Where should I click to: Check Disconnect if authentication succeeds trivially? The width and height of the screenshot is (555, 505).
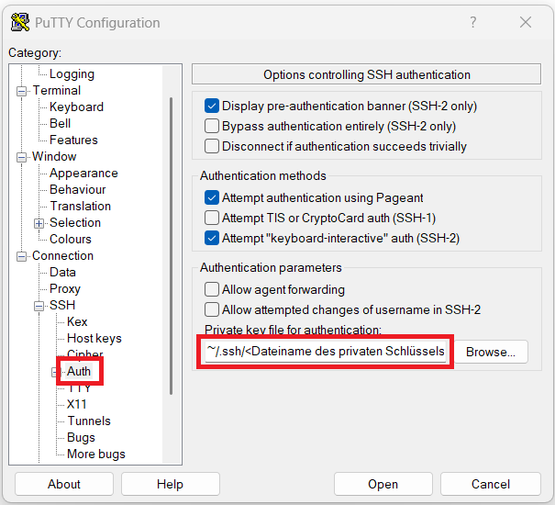click(212, 147)
